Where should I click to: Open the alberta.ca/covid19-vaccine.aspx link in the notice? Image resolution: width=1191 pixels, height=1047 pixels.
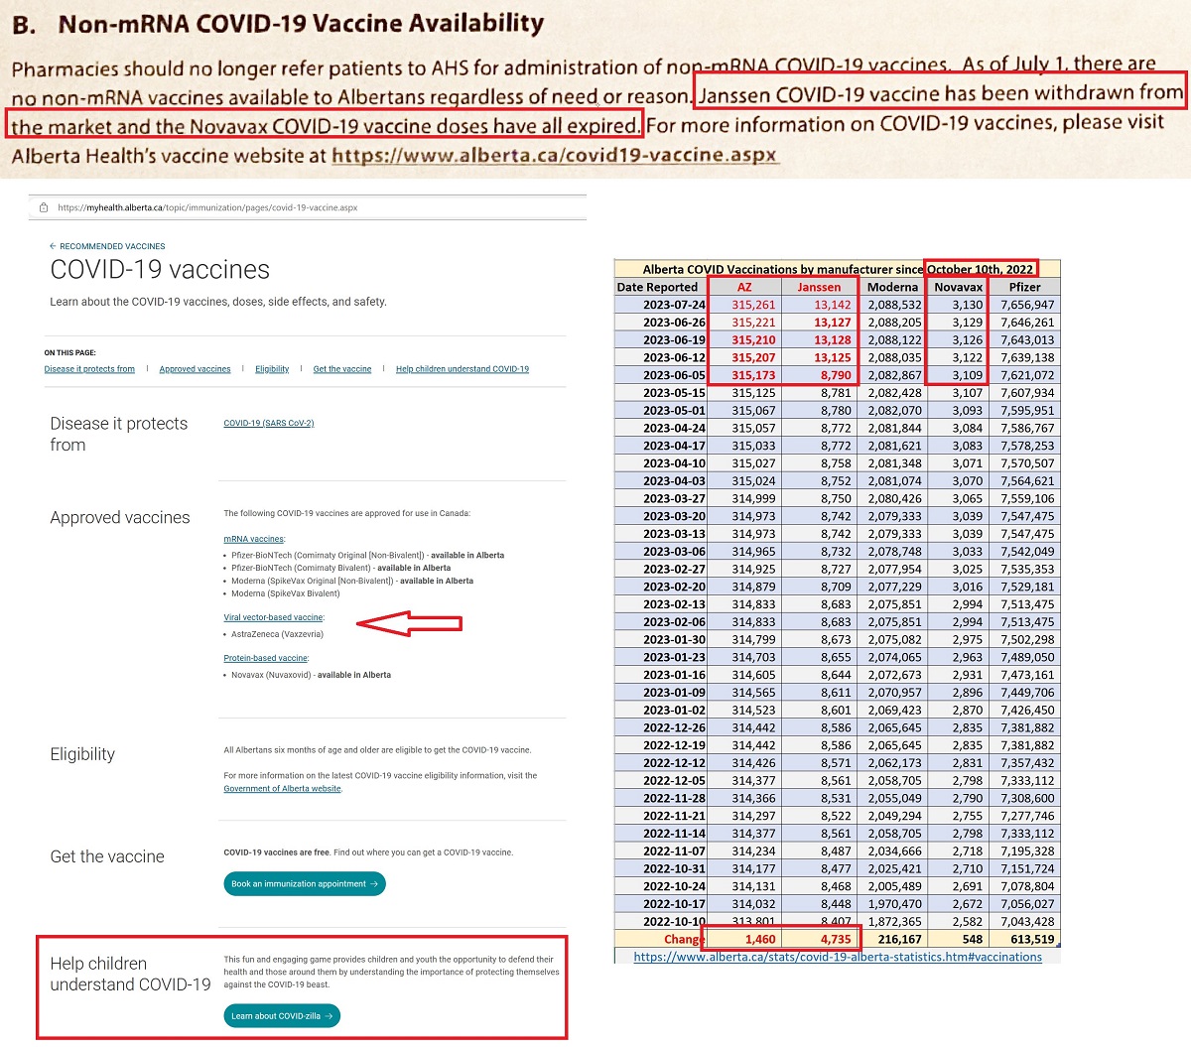point(554,156)
